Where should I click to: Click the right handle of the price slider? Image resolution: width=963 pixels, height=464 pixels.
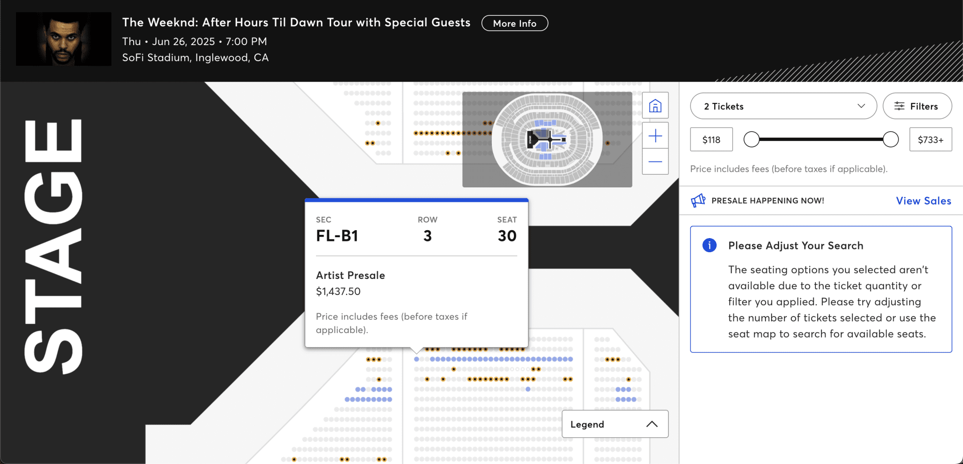pos(890,139)
